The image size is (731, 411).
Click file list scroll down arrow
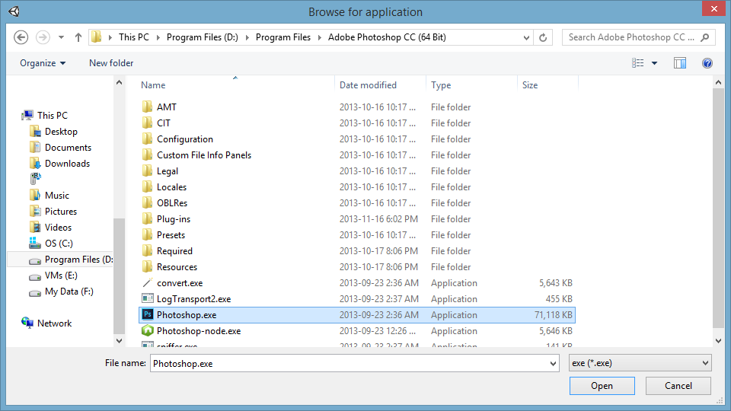[x=718, y=341]
